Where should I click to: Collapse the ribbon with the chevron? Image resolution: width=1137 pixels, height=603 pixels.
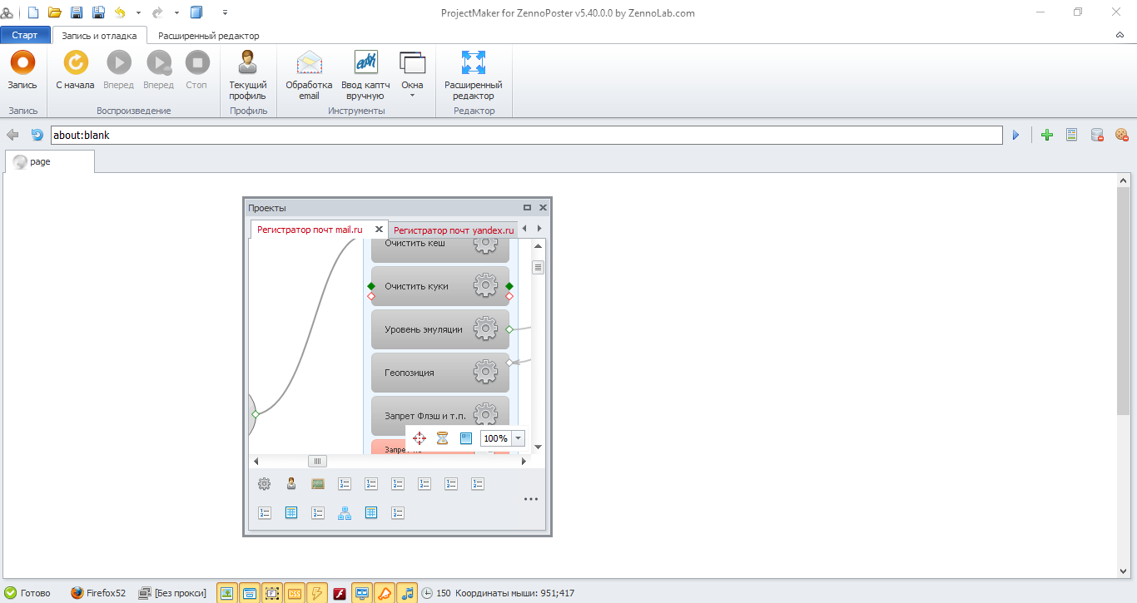(1120, 36)
